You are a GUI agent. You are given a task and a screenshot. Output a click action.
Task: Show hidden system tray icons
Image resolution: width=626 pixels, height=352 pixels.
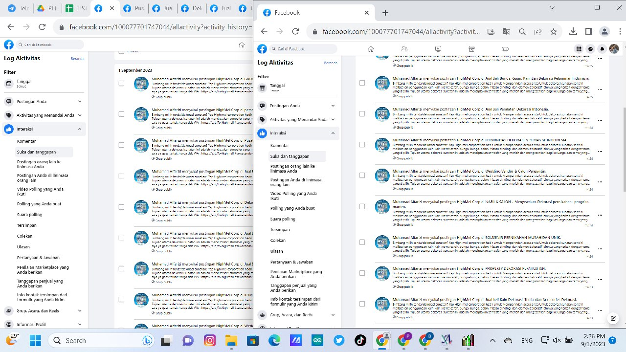click(x=492, y=340)
